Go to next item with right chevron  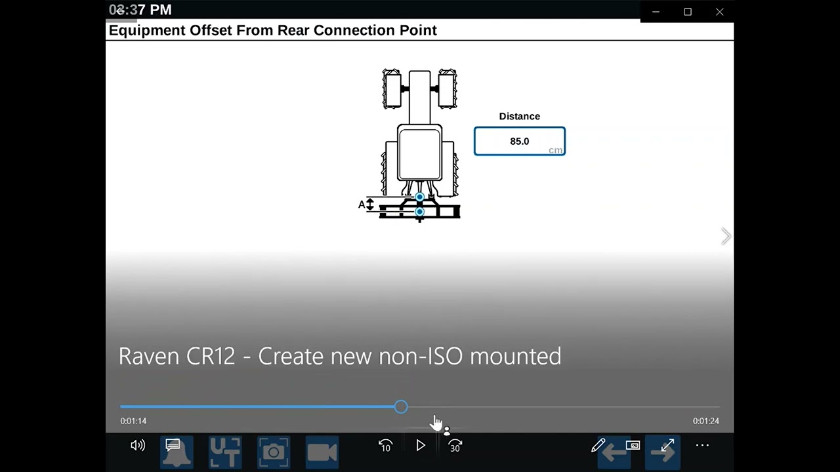(x=725, y=237)
